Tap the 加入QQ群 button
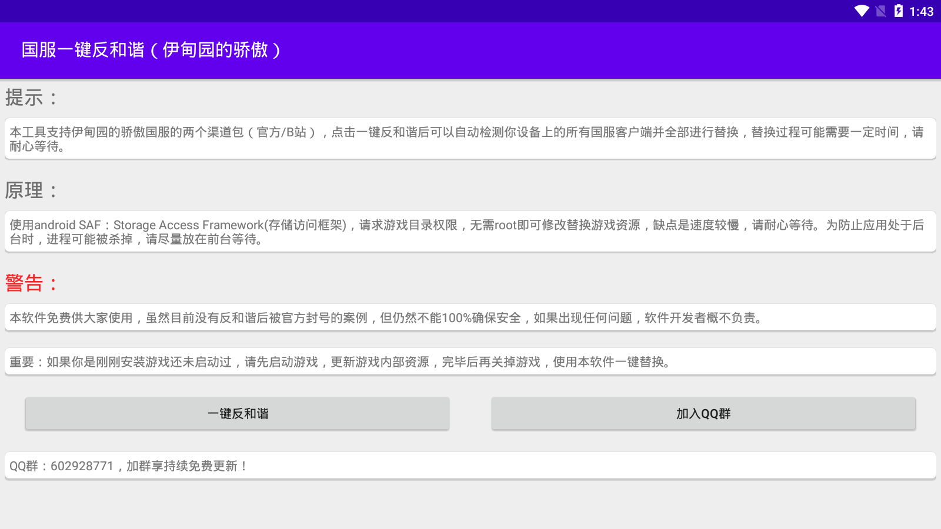Viewport: 941px width, 529px height. pyautogui.click(x=703, y=413)
